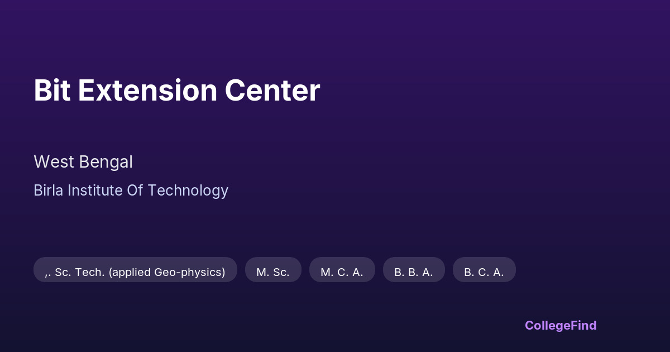Pick the B. B. A. course chip
670x352 pixels.
[x=414, y=272]
